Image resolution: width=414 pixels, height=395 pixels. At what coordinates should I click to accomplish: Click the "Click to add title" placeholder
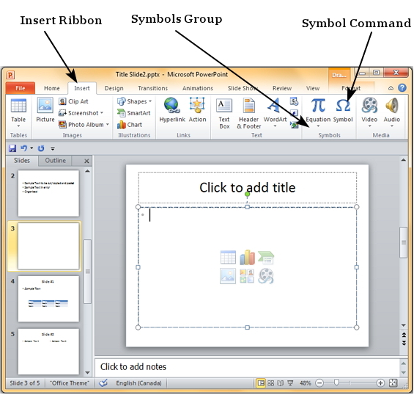click(247, 187)
